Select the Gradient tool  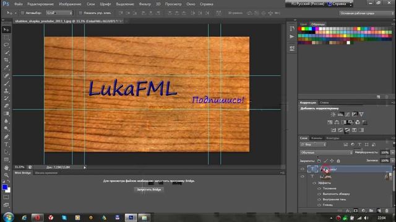[6, 113]
